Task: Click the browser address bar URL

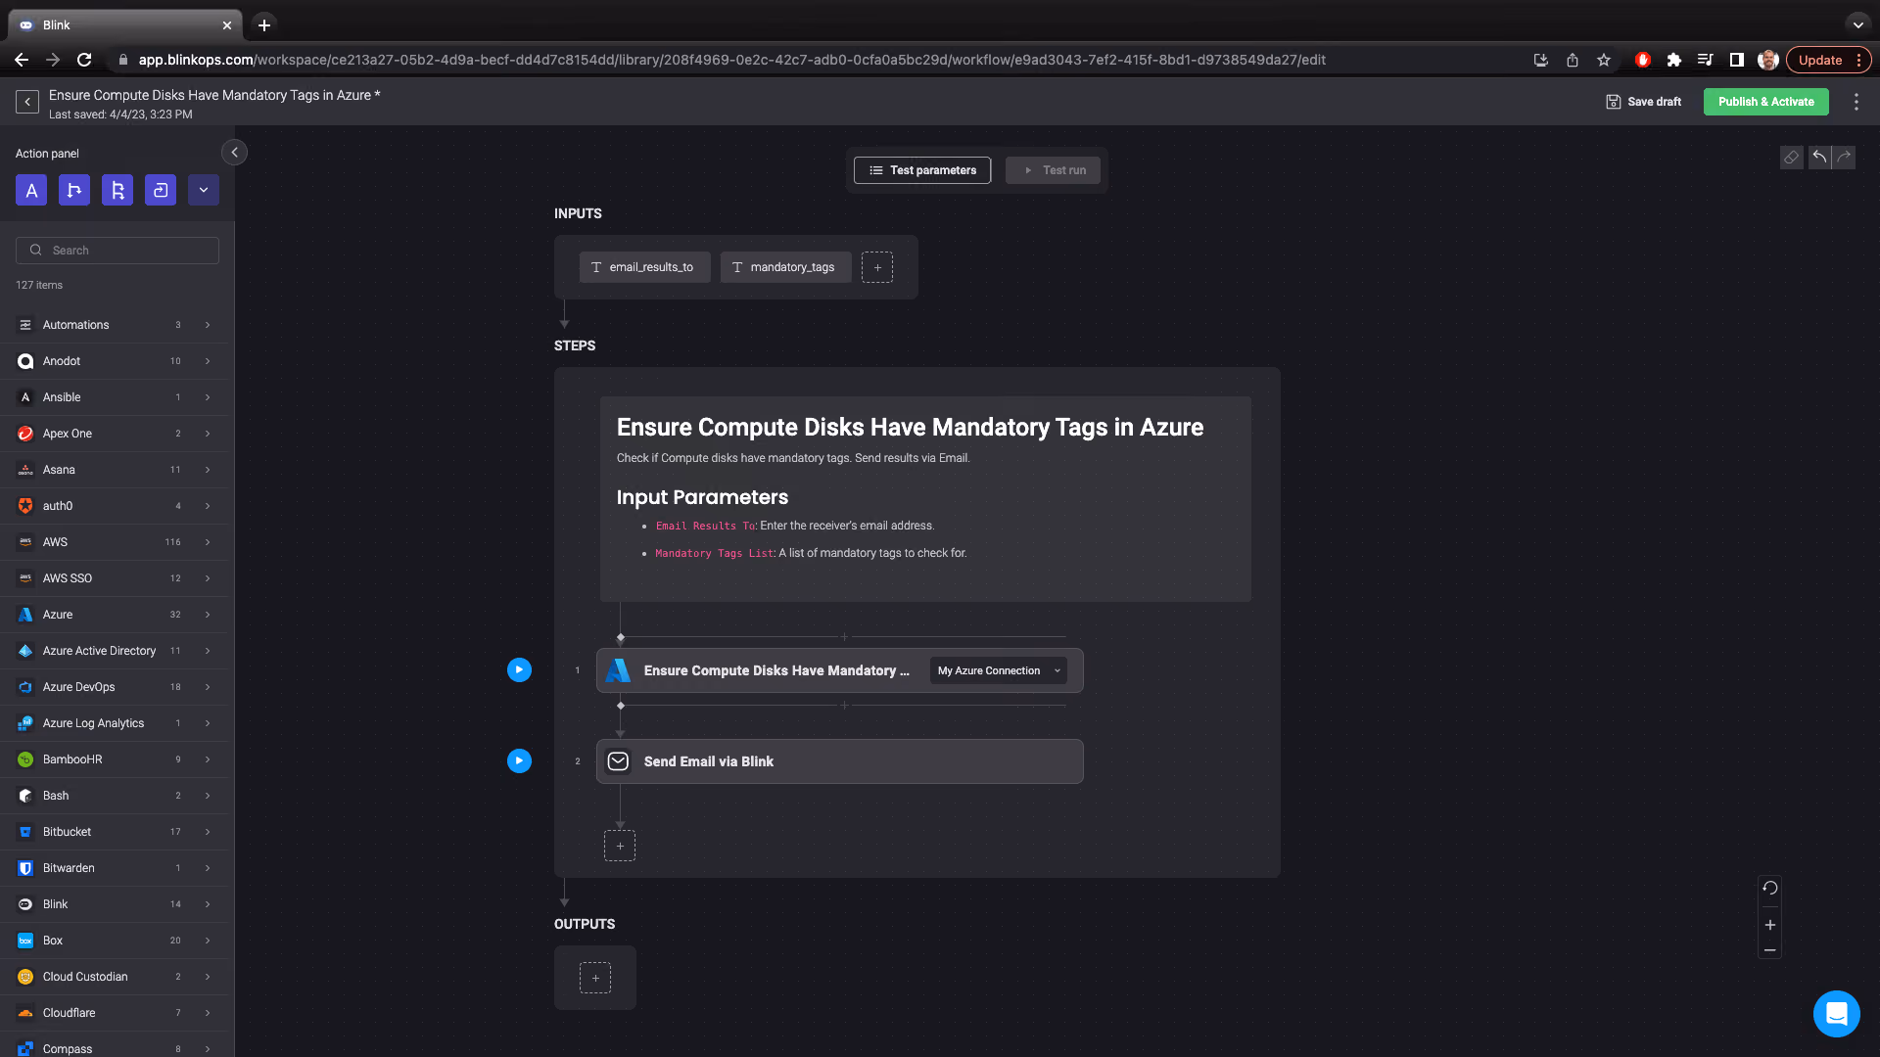Action: point(731,60)
